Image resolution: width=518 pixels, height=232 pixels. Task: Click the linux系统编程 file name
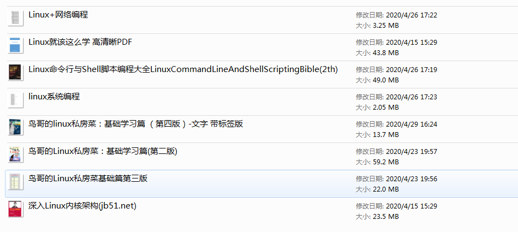pyautogui.click(x=54, y=97)
